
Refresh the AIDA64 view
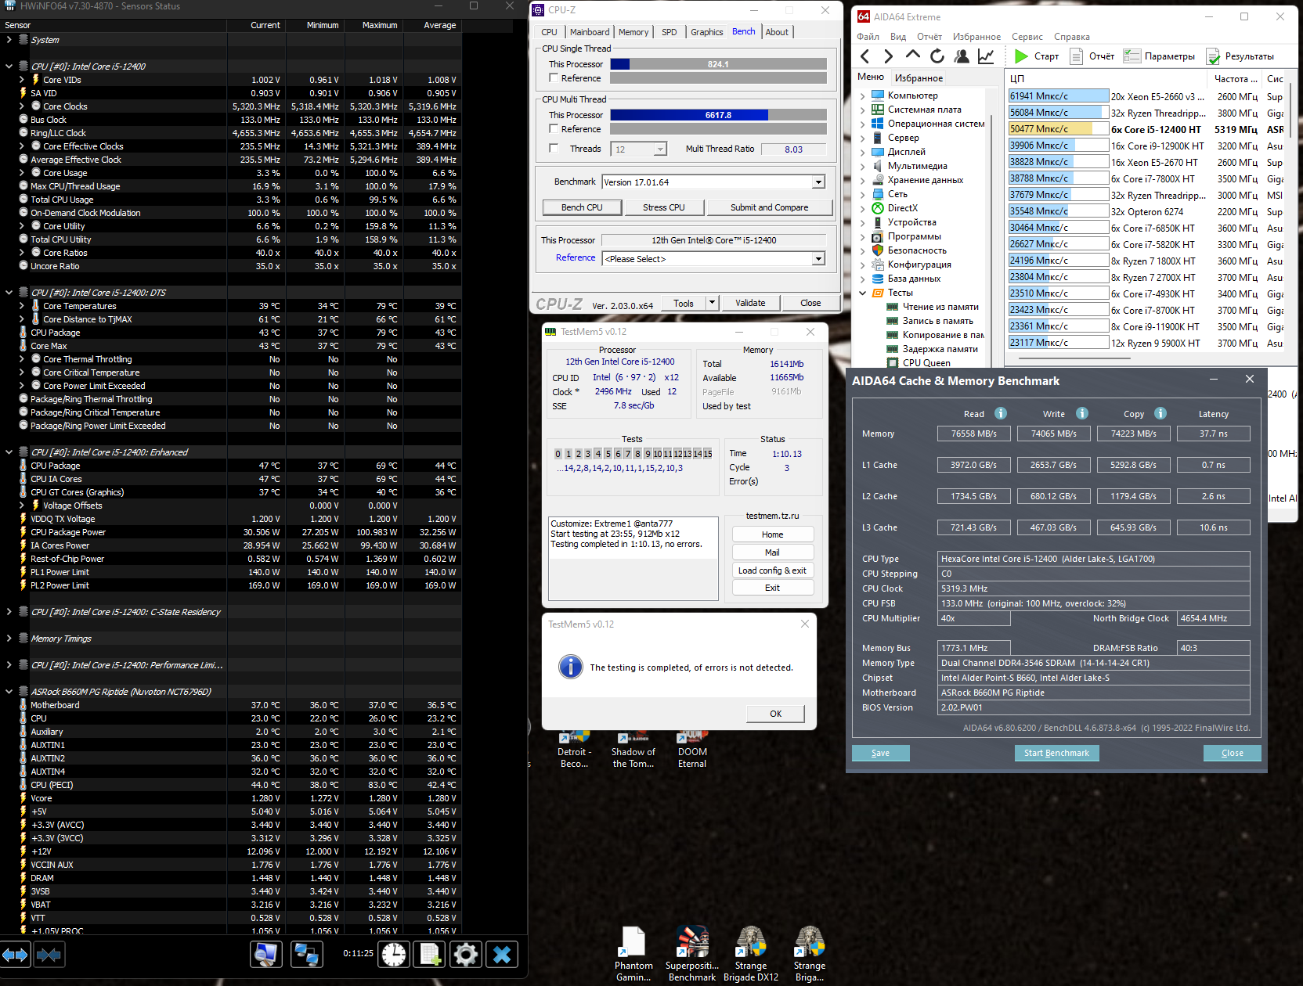pyautogui.click(x=937, y=56)
